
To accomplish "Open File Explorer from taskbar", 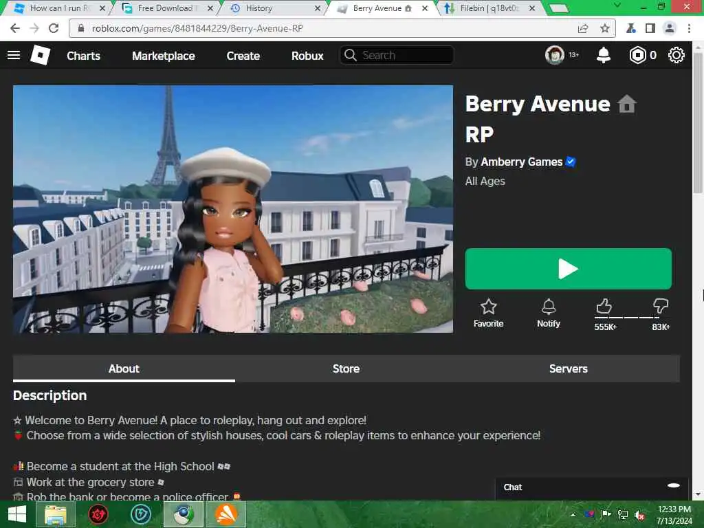I will click(x=55, y=514).
